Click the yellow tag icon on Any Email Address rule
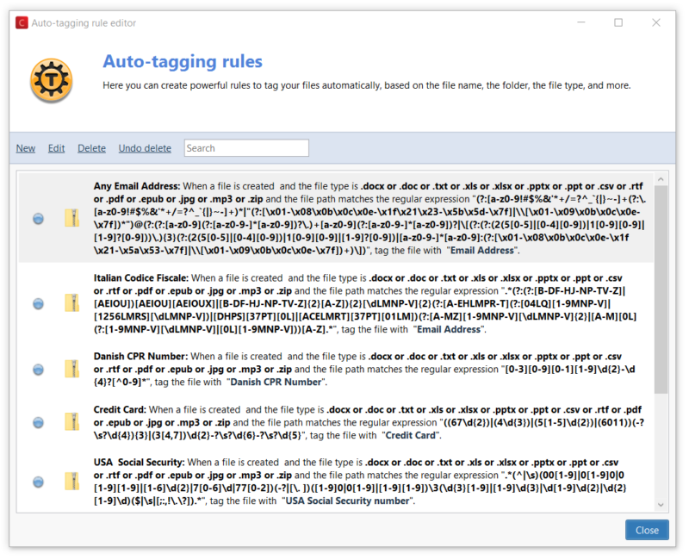The height and width of the screenshot is (560, 689). 72,219
